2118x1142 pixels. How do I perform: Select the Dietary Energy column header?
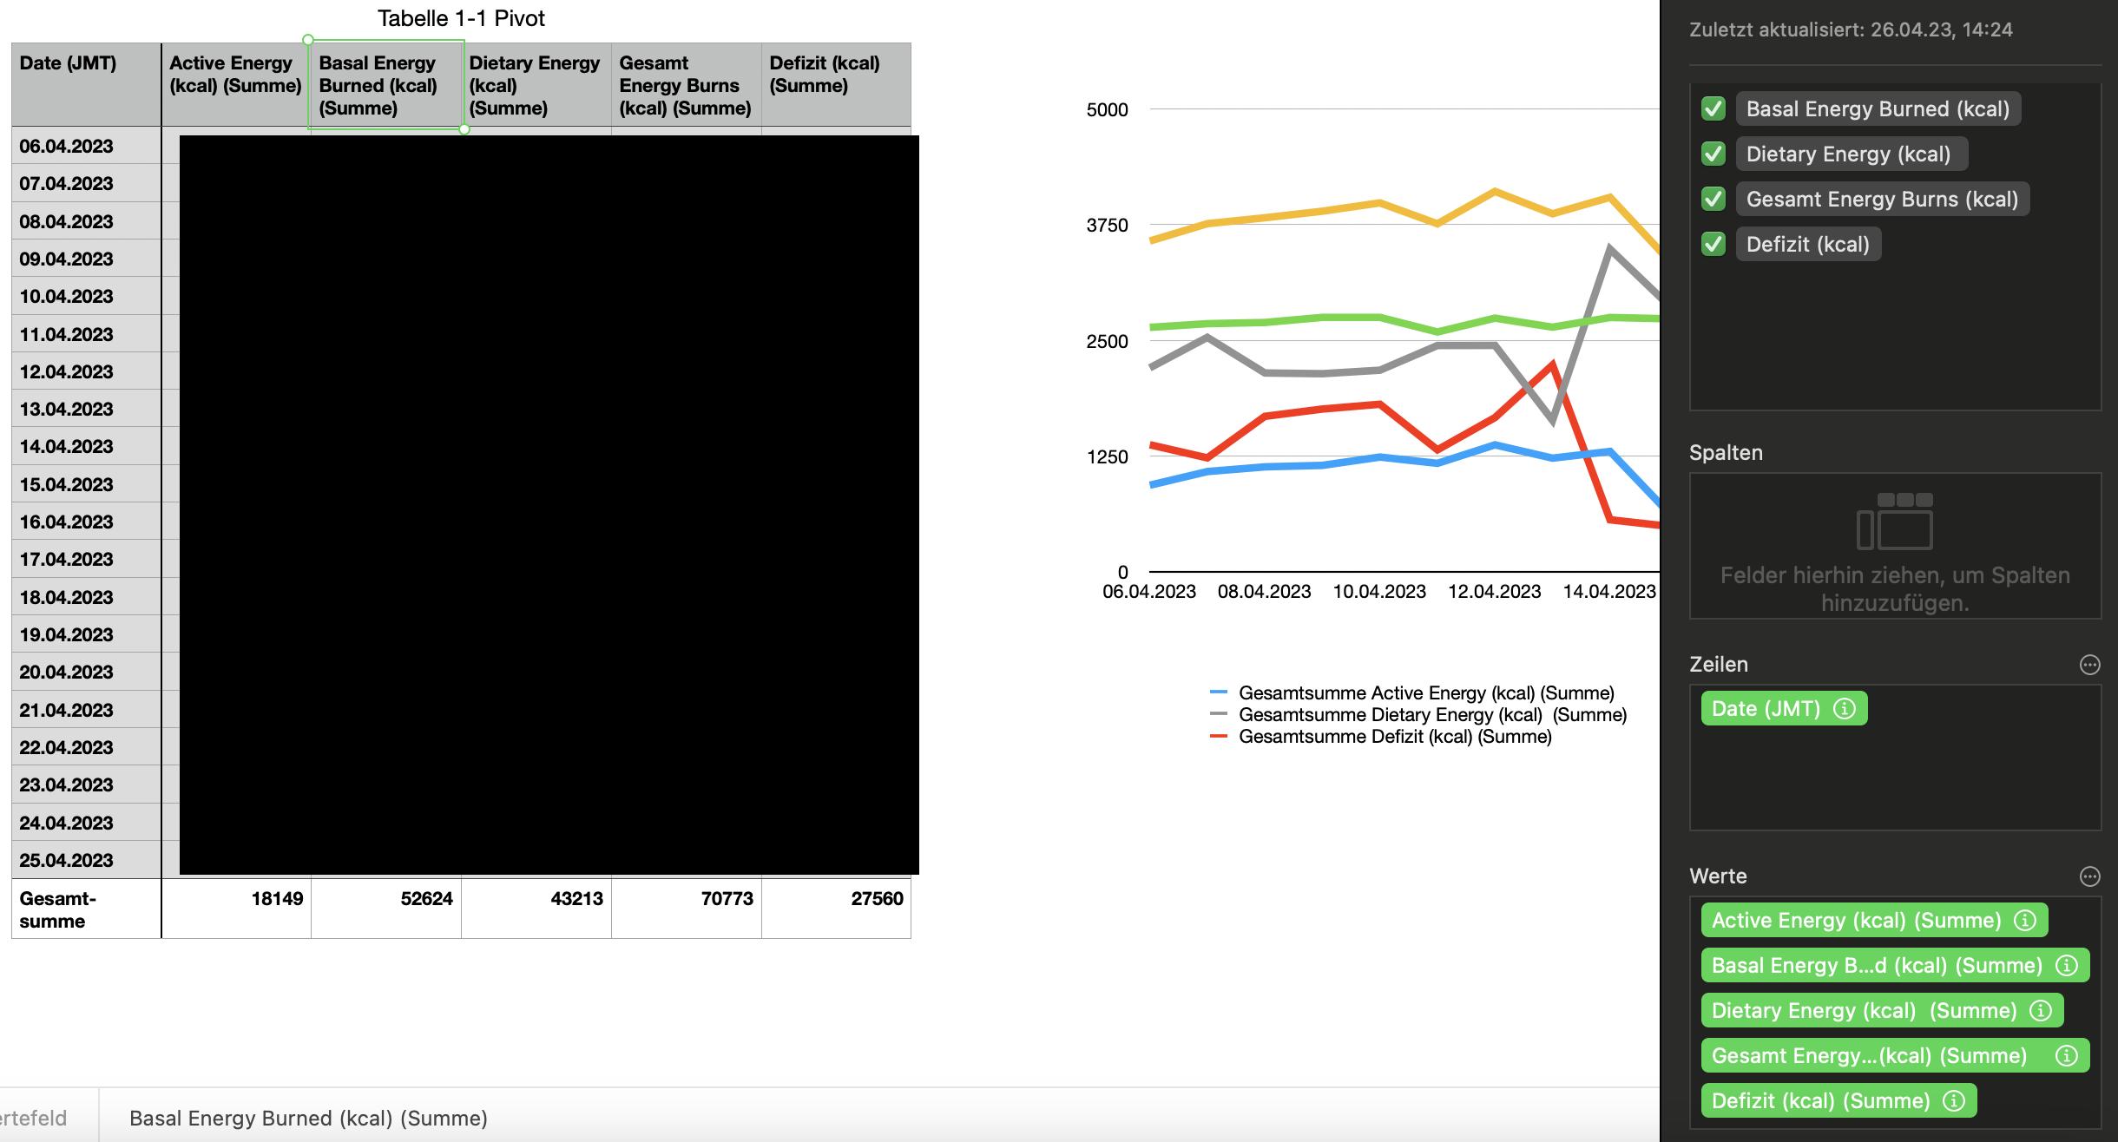tap(536, 85)
